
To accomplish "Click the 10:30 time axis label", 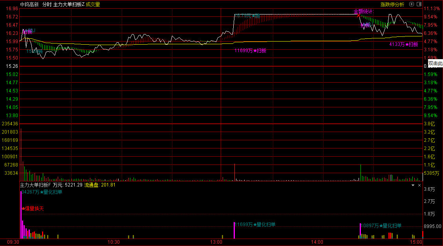I will (x=113, y=242).
